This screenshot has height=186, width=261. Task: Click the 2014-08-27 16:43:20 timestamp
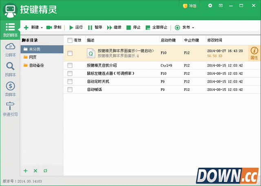[225, 51]
